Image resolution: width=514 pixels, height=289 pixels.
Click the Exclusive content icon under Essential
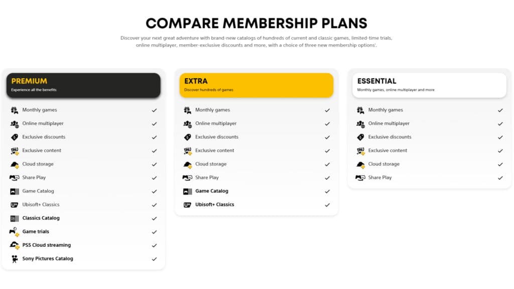pos(359,150)
